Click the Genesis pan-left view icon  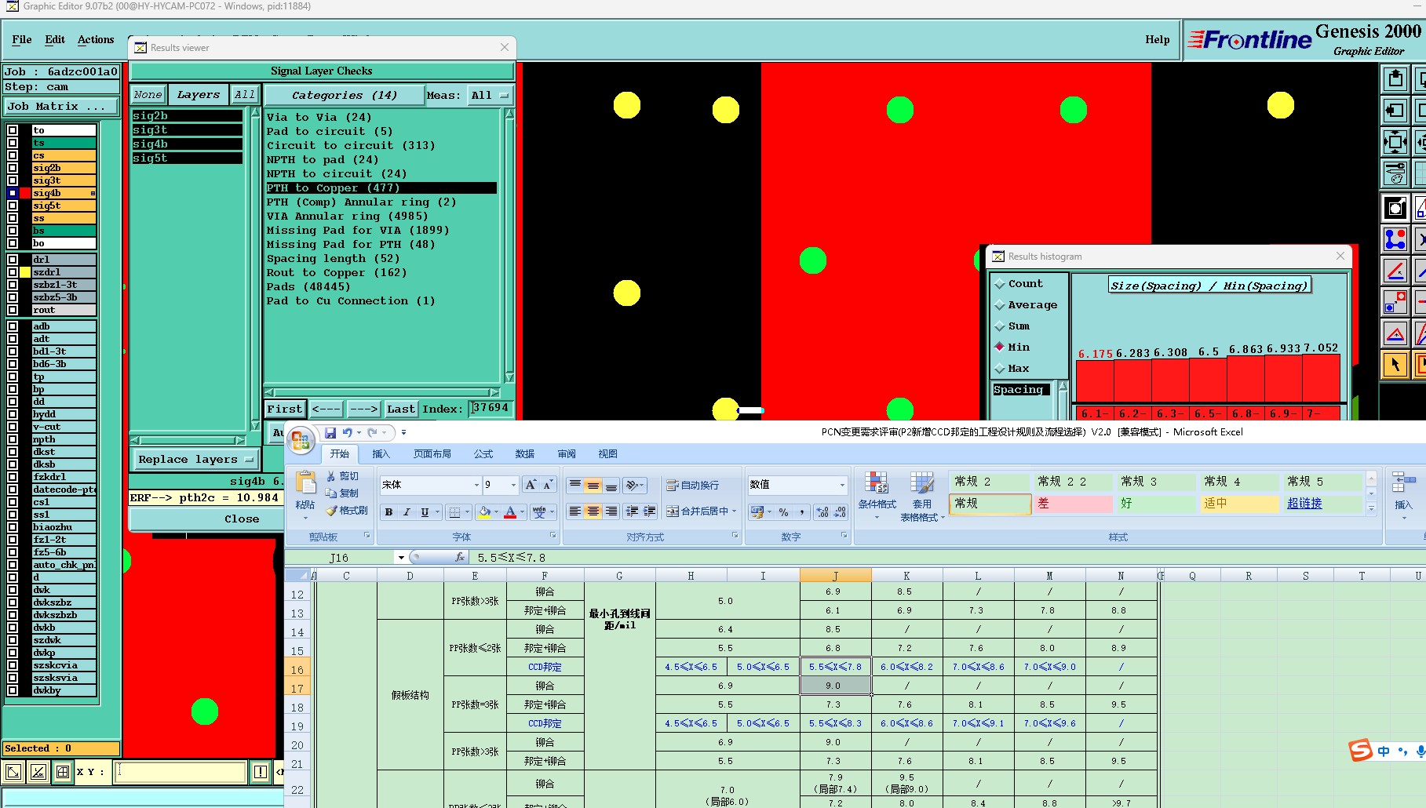click(x=1395, y=111)
